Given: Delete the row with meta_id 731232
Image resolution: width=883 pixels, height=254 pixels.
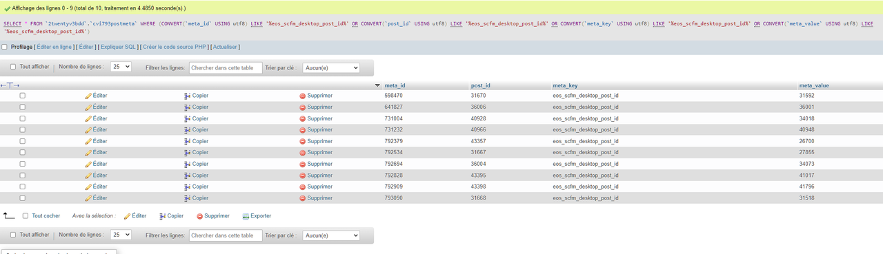Looking at the screenshot, I should point(315,130).
